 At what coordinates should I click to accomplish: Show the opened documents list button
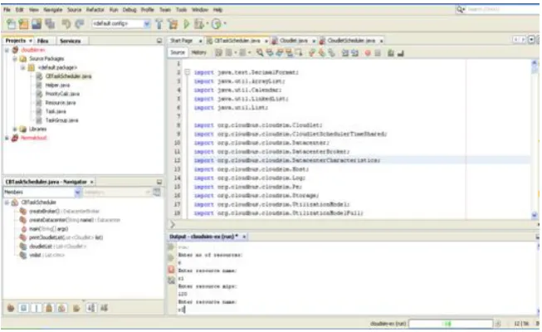point(532,40)
